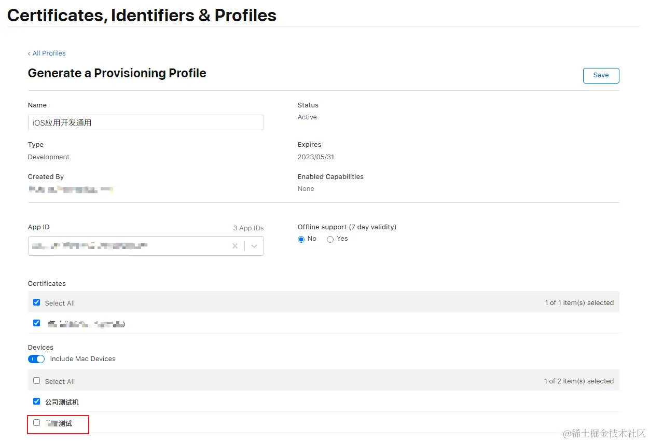Click the Certificates, Identifiers & Profiles heading
Screen dimensions: 649x442
(x=142, y=16)
